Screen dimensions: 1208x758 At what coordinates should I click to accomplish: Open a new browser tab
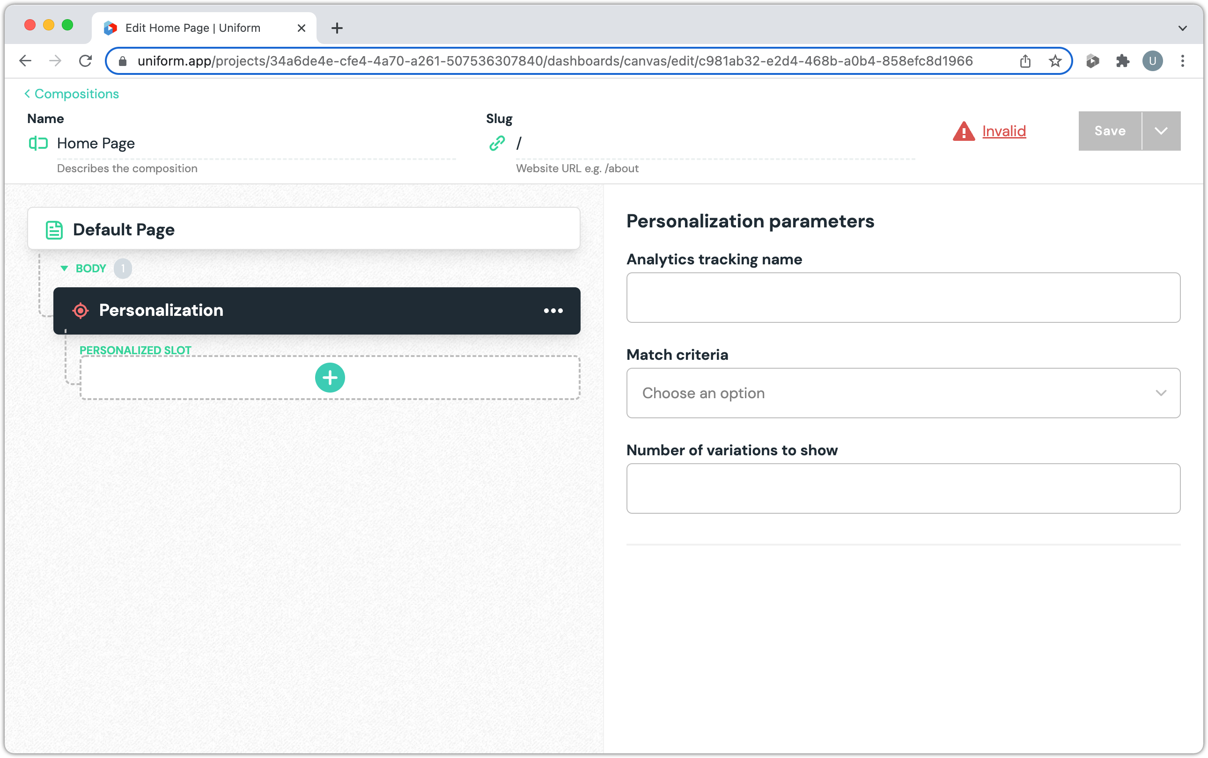tap(337, 28)
